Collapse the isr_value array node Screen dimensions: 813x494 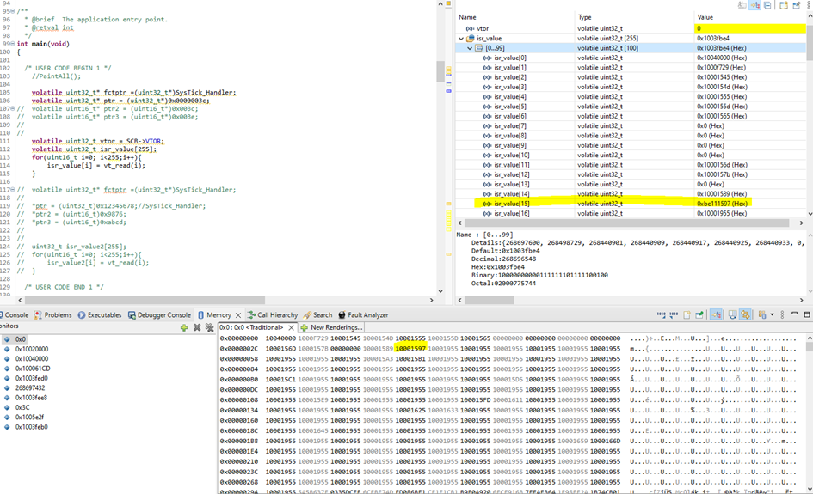462,39
